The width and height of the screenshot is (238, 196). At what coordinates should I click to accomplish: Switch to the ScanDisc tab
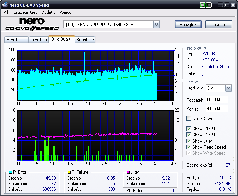(85, 40)
